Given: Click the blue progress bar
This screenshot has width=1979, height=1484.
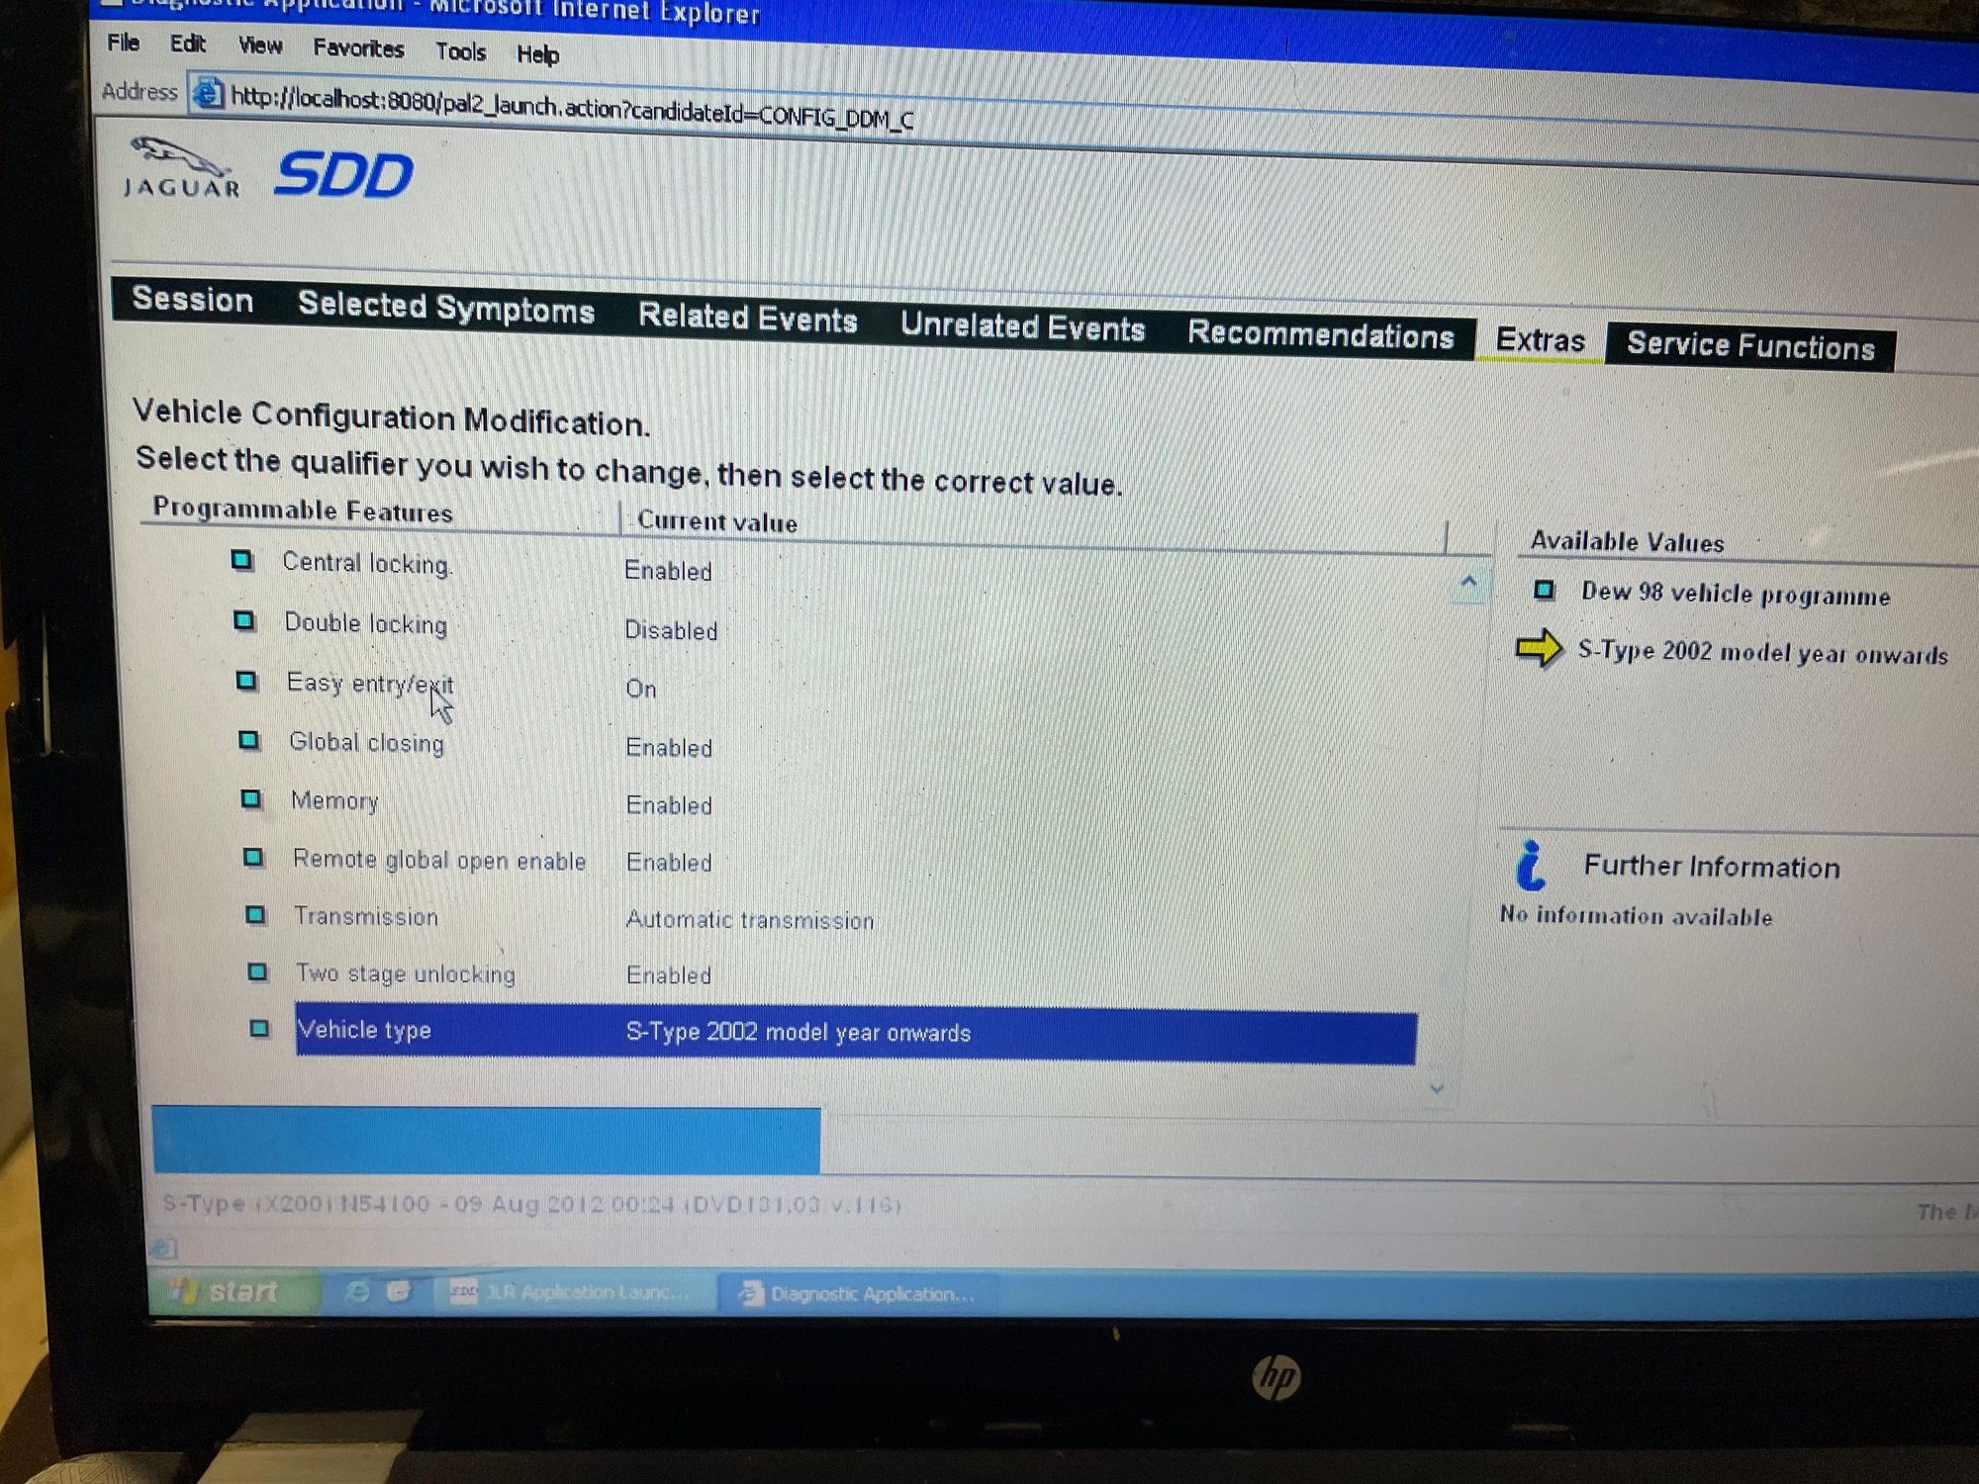Looking at the screenshot, I should pos(486,1141).
